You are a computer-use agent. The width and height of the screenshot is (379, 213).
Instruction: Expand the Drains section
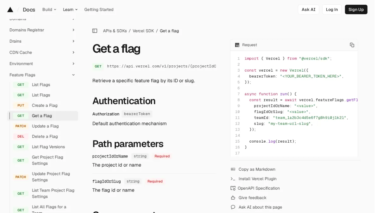pos(42,41)
